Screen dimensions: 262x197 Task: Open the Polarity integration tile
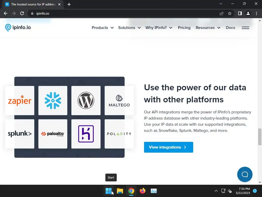[x=119, y=134]
